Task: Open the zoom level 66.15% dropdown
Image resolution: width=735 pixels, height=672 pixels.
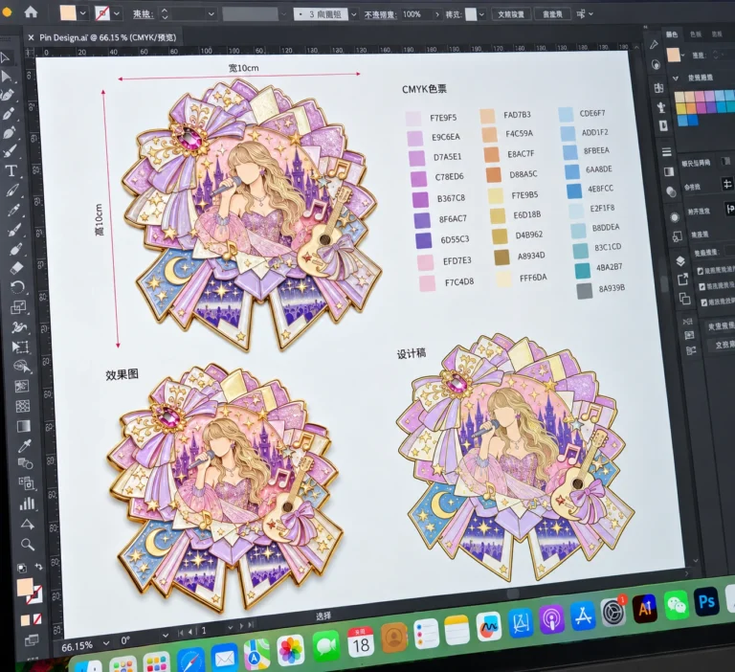Action: point(106,643)
